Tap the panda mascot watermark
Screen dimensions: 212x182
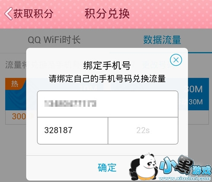[x=143, y=167]
